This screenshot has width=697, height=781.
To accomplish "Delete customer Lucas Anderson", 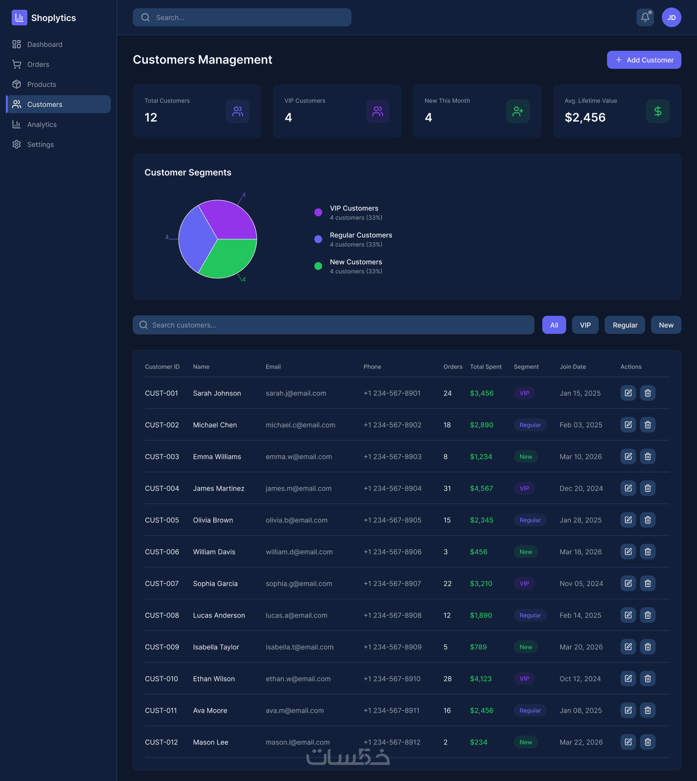I will [648, 615].
